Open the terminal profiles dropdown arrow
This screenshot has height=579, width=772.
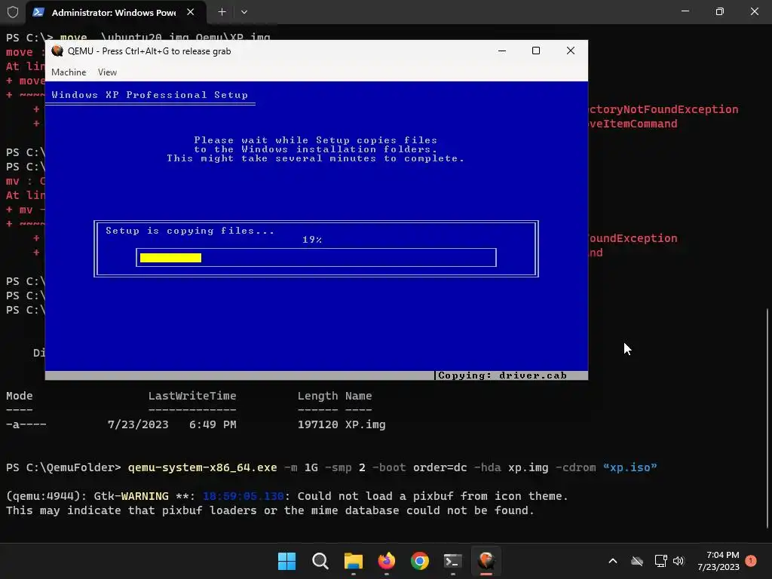[244, 12]
